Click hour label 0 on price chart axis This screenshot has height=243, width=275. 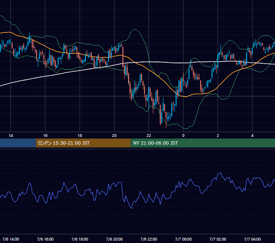[x=183, y=135]
